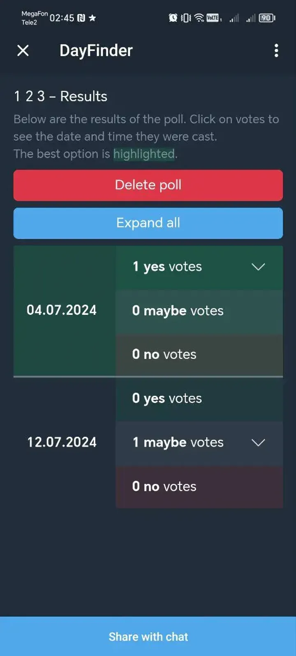
Task: Expand the 1 maybe votes chevron
Action: tap(258, 443)
